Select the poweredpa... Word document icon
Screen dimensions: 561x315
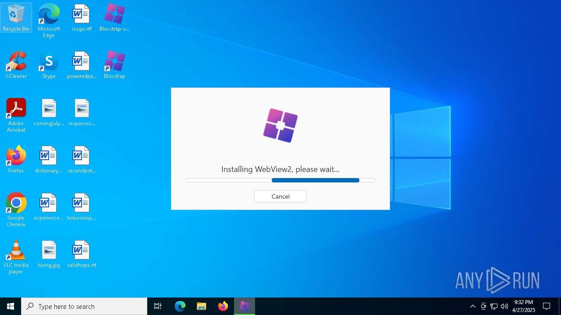82,65
